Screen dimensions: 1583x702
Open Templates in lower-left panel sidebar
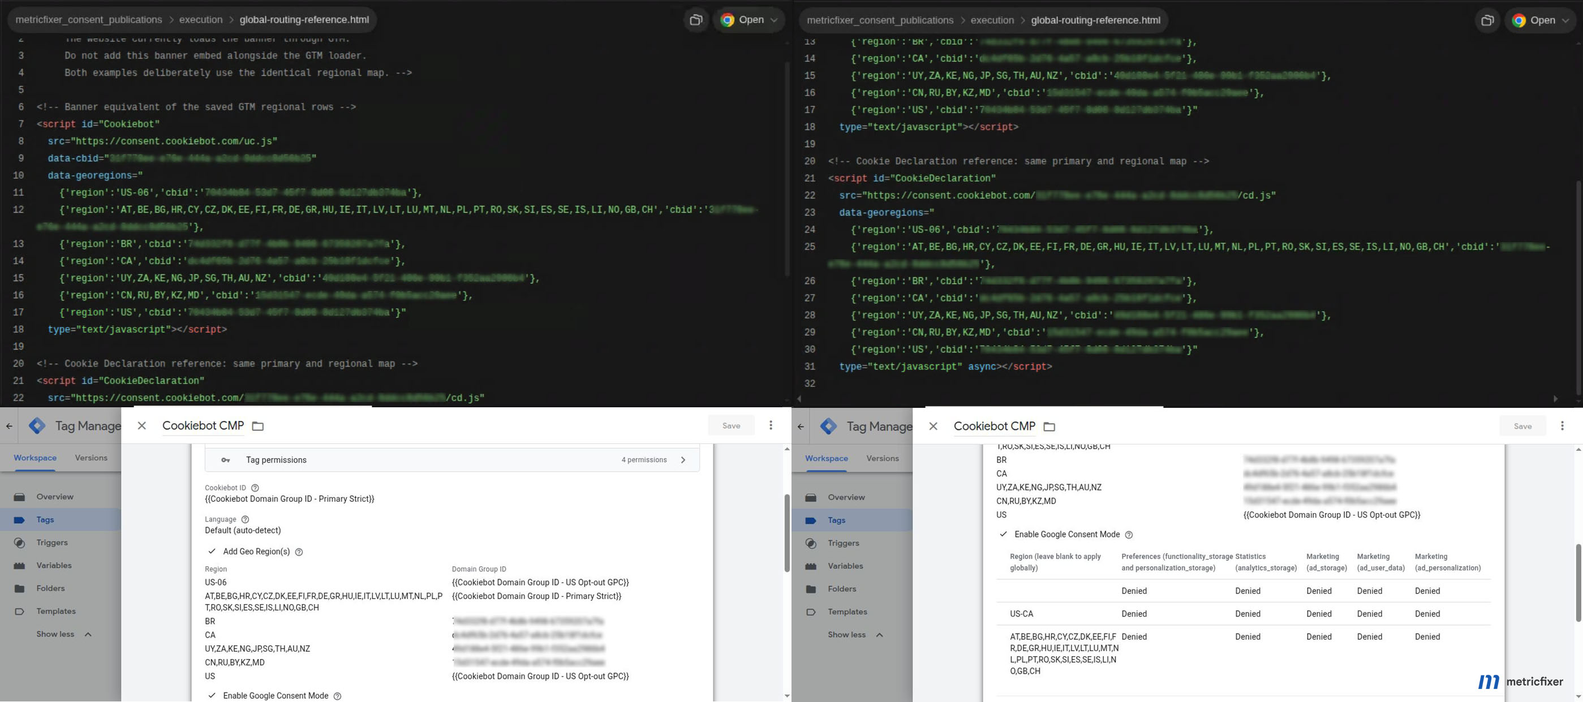56,611
